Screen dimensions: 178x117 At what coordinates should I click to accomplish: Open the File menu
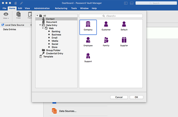pos(4,8)
